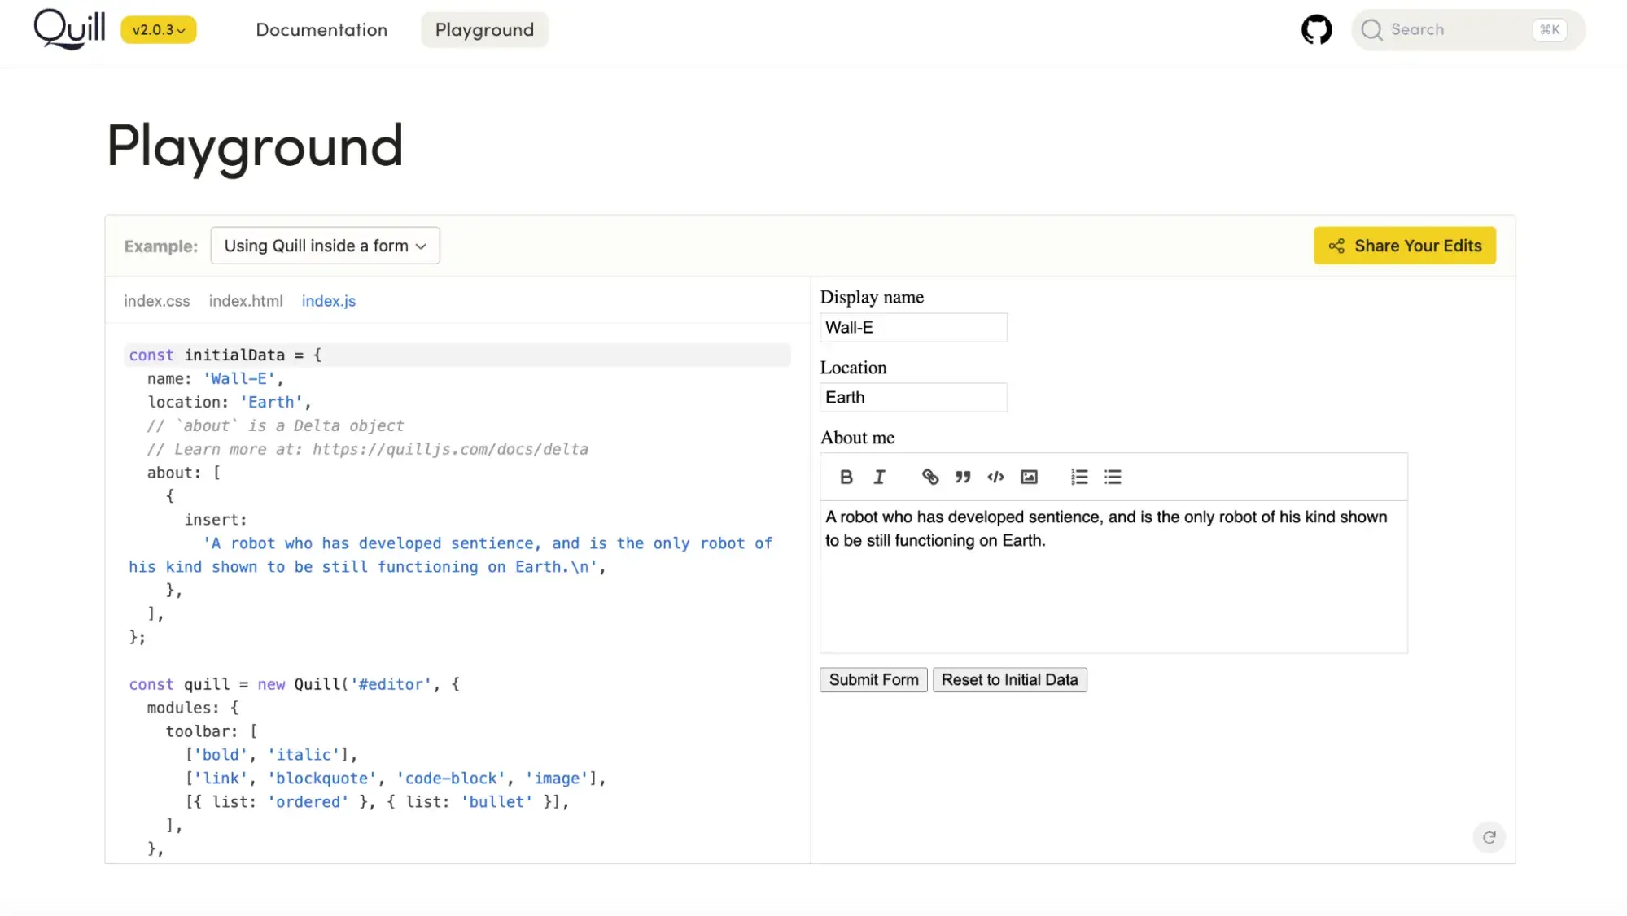Click Reset to Initial Data button

(x=1009, y=680)
